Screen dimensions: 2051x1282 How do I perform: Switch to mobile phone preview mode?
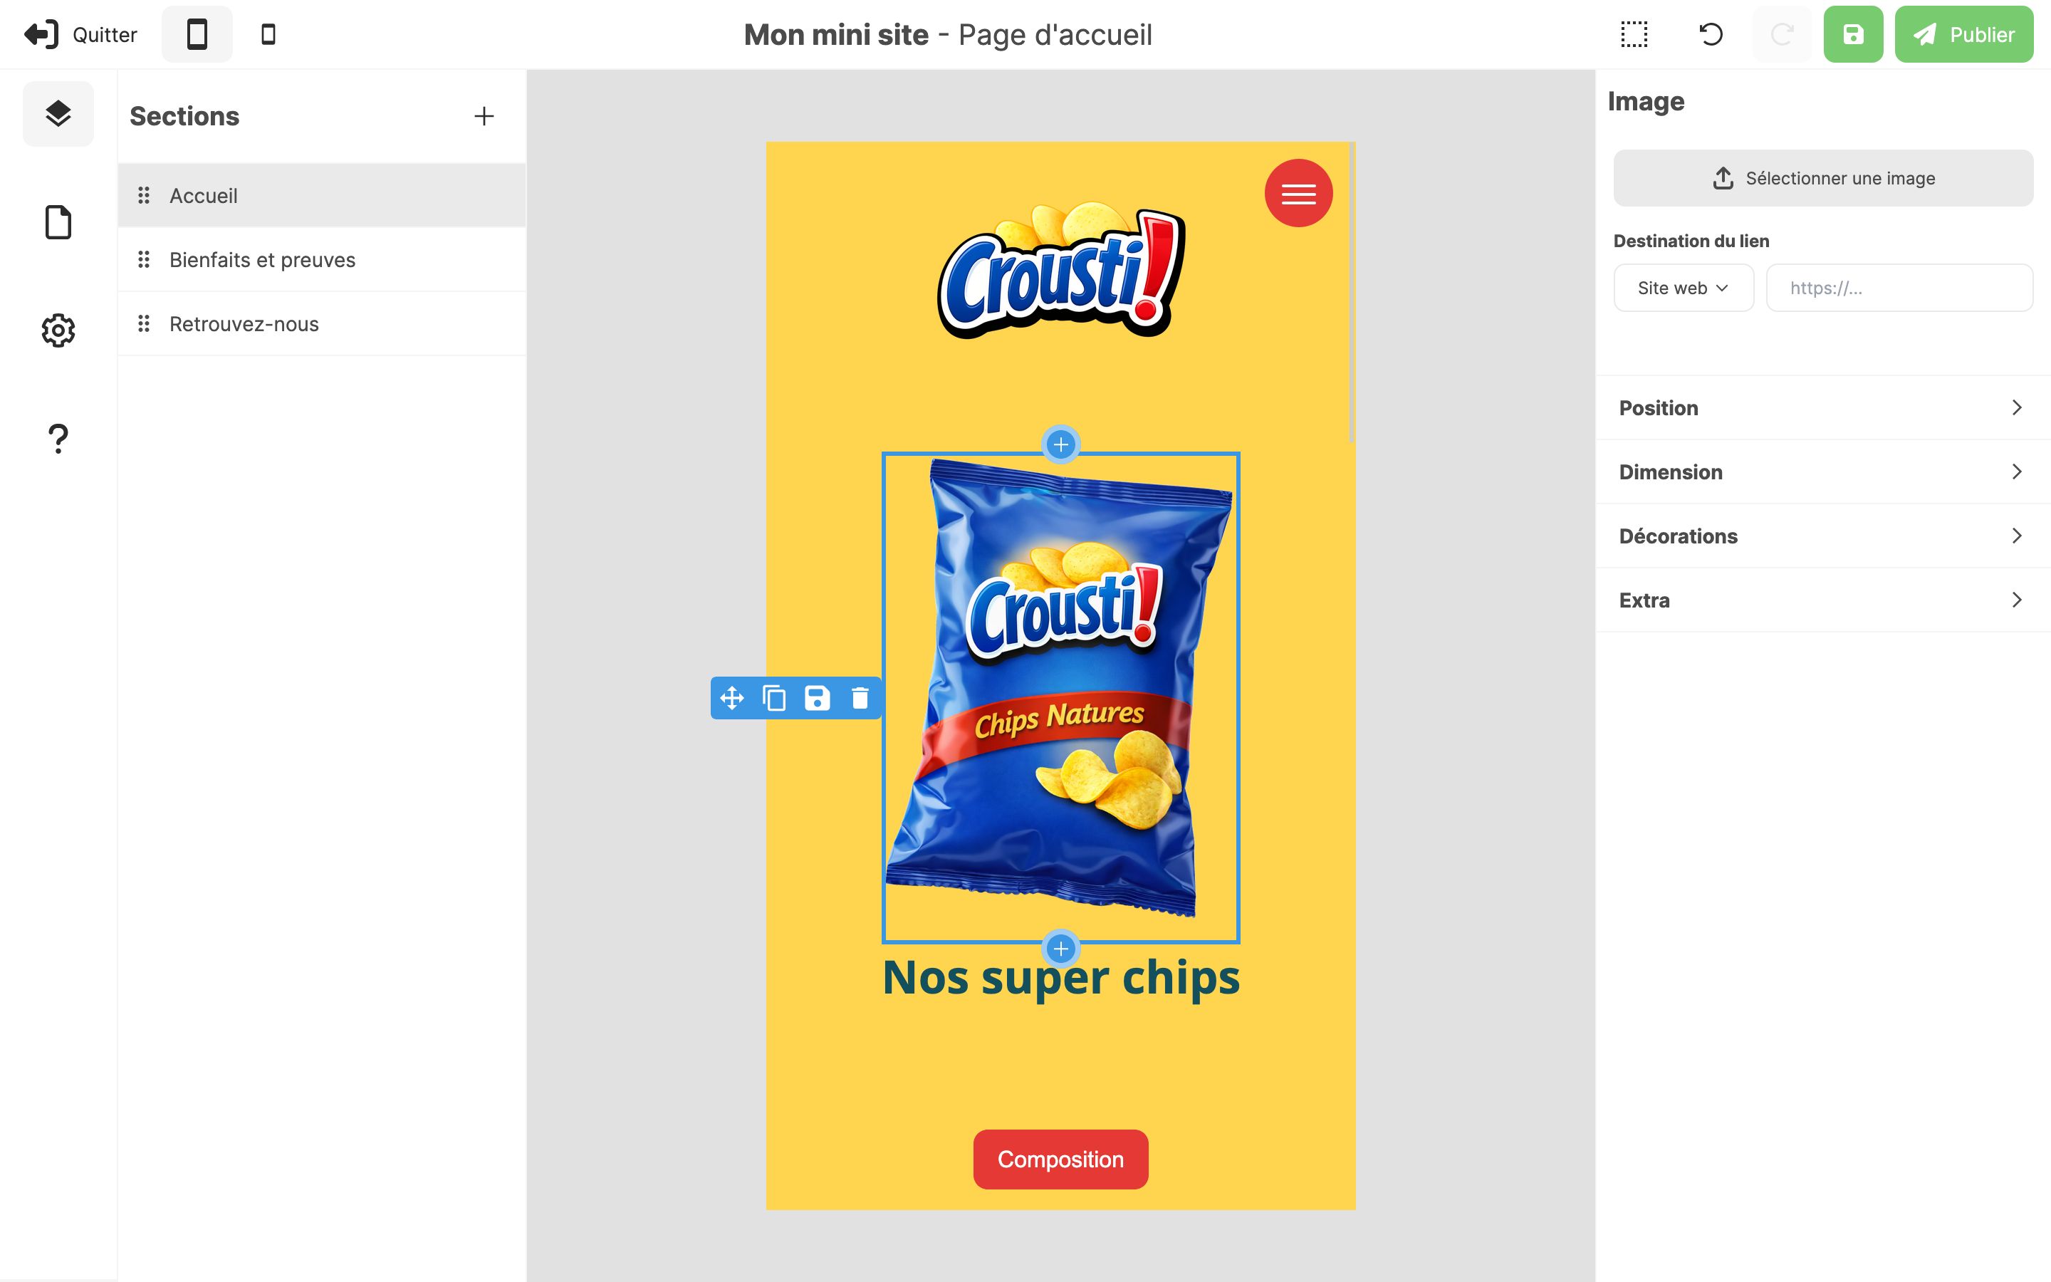[x=268, y=35]
